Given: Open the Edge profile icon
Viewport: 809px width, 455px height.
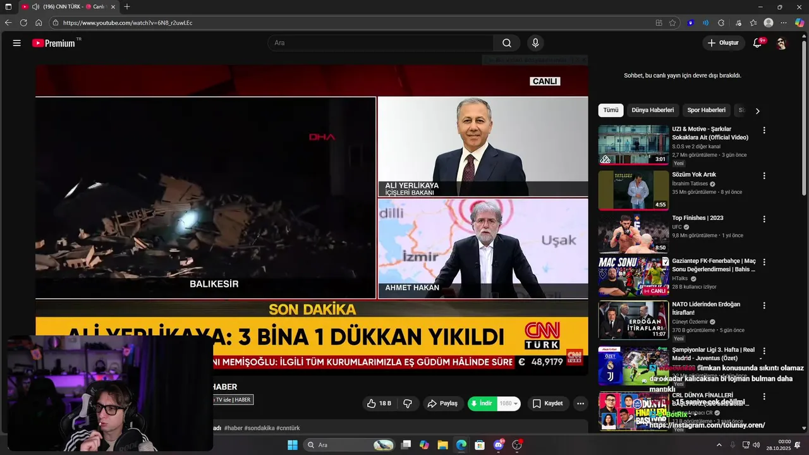Looking at the screenshot, I should click(x=769, y=23).
